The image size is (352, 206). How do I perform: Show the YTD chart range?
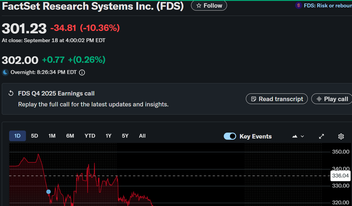(x=90, y=136)
